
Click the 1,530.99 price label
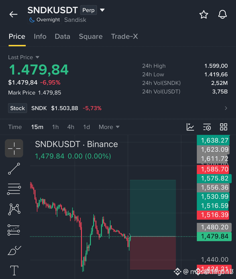pyautogui.click(x=213, y=197)
